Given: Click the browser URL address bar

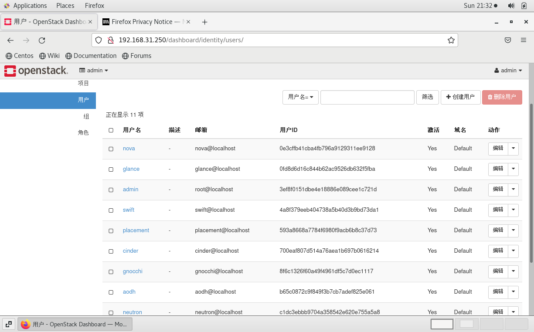Looking at the screenshot, I should 275,40.
